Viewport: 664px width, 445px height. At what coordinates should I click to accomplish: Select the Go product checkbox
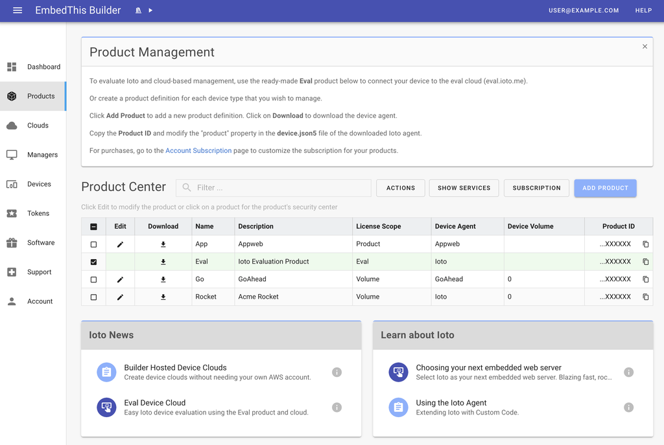coord(93,279)
